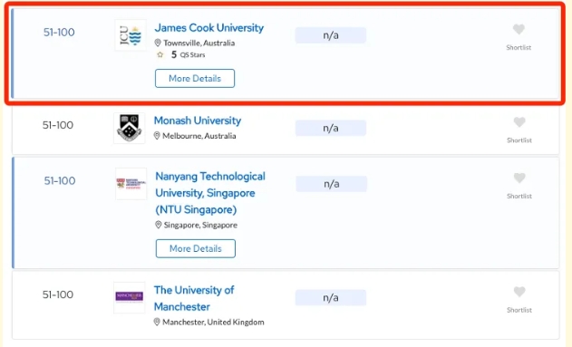
Task: Click the n/a score for Monash University
Action: 331,128
